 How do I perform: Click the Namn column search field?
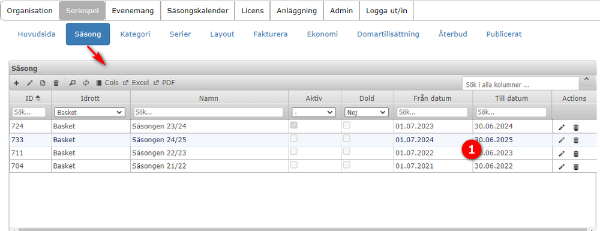click(209, 112)
